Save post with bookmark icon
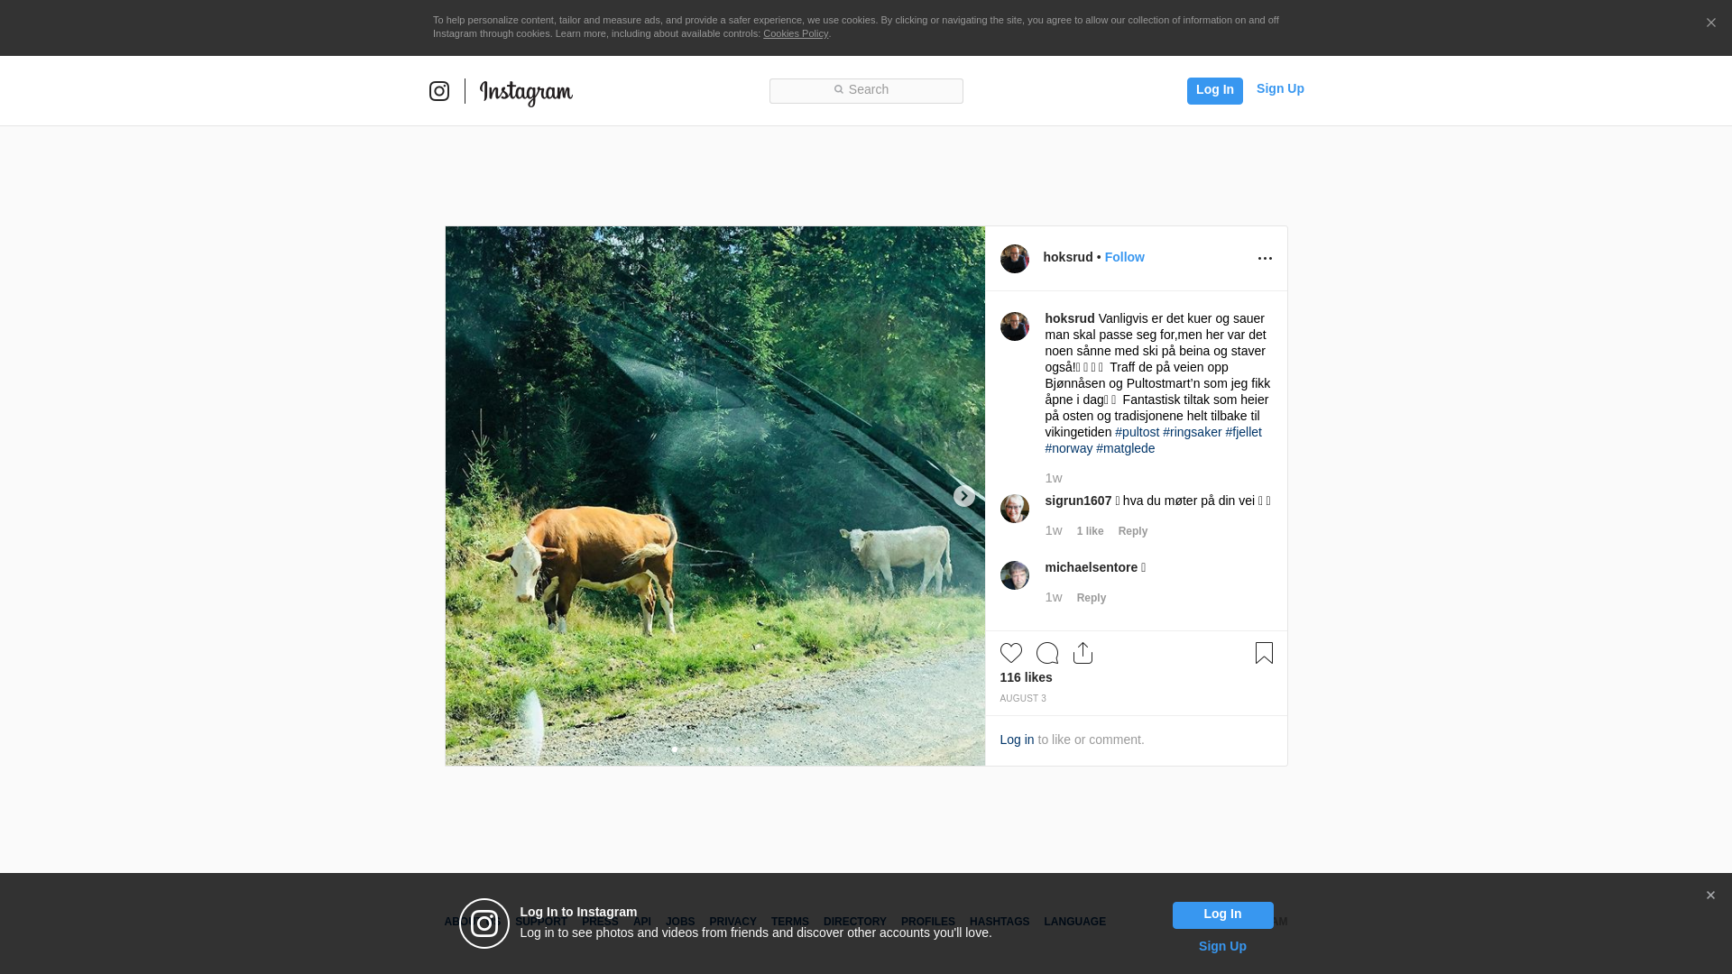 click(x=1264, y=653)
